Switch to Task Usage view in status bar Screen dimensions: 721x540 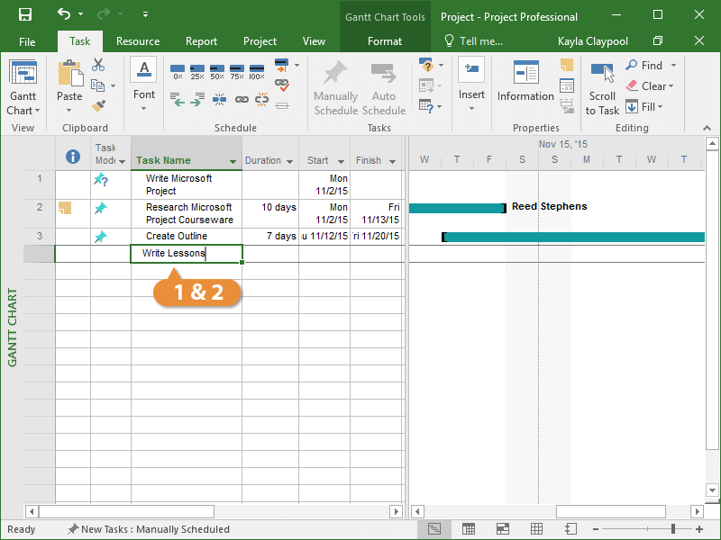pyautogui.click(x=469, y=529)
